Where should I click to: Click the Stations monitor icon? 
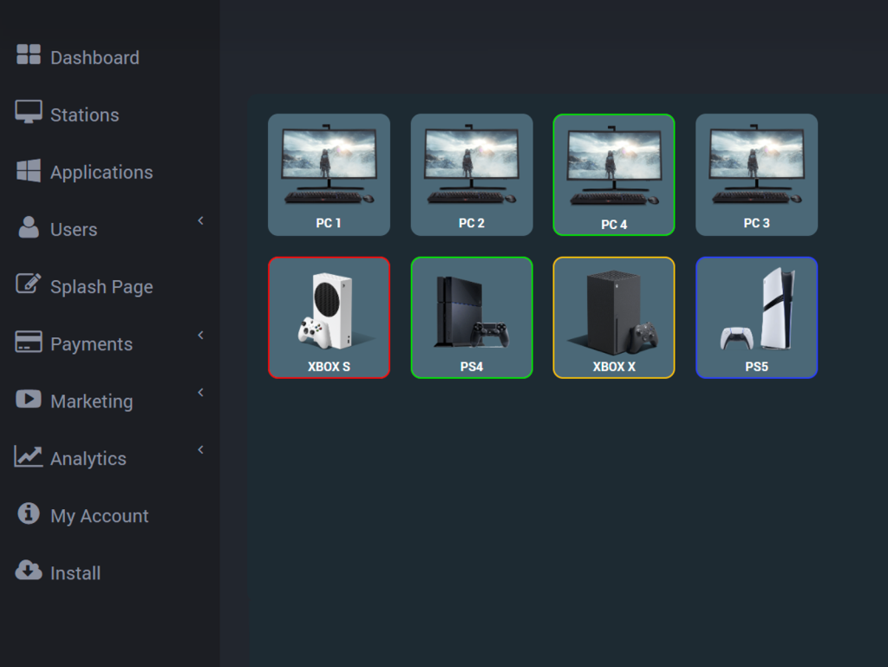point(29,112)
